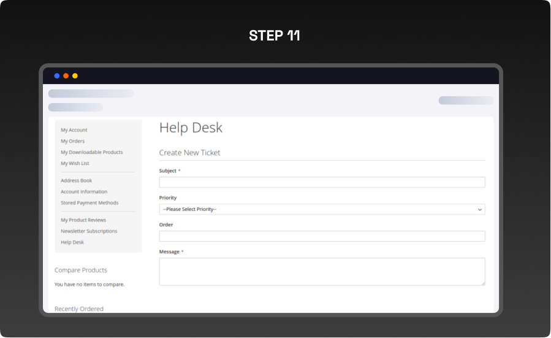Image resolution: width=551 pixels, height=338 pixels.
Task: Click the Order input field
Action: coord(322,236)
